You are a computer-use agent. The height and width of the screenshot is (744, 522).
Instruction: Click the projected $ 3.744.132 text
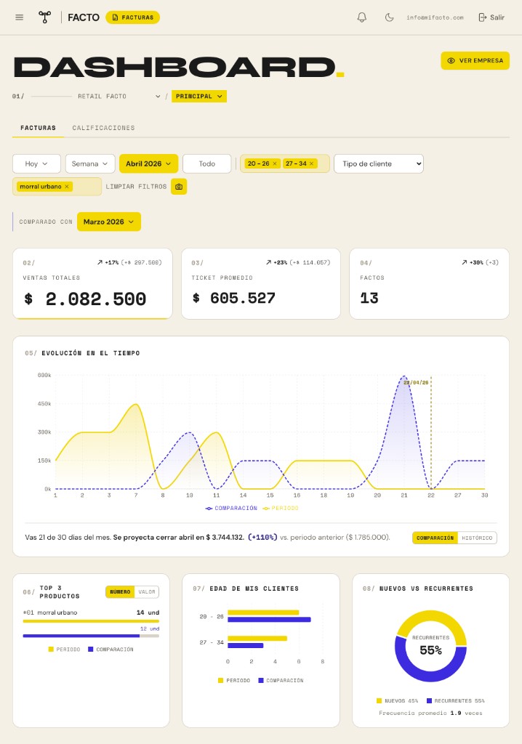[x=225, y=538]
